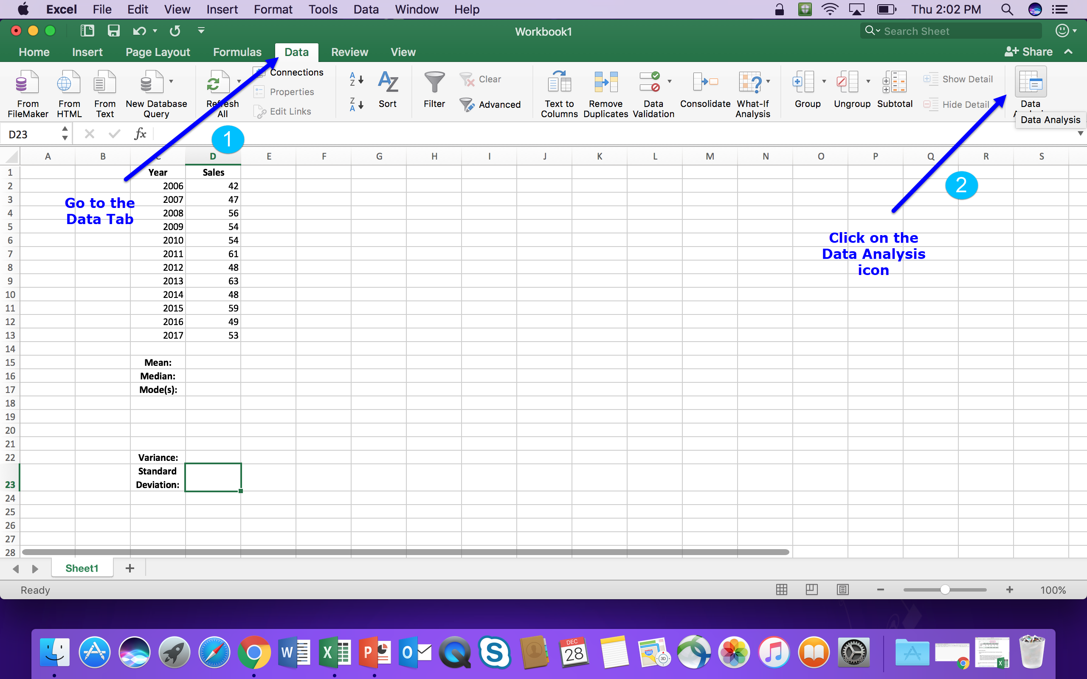This screenshot has width=1087, height=679.
Task: Expand the What-If Analysis dropdown
Action: [769, 81]
